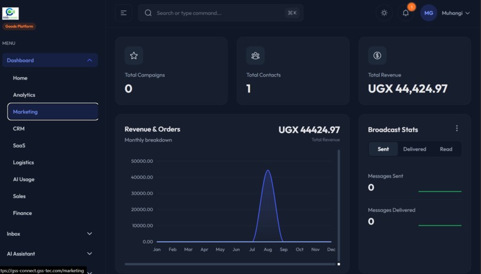Click the ⌘K shortcut badge
The width and height of the screenshot is (481, 274).
click(x=292, y=13)
